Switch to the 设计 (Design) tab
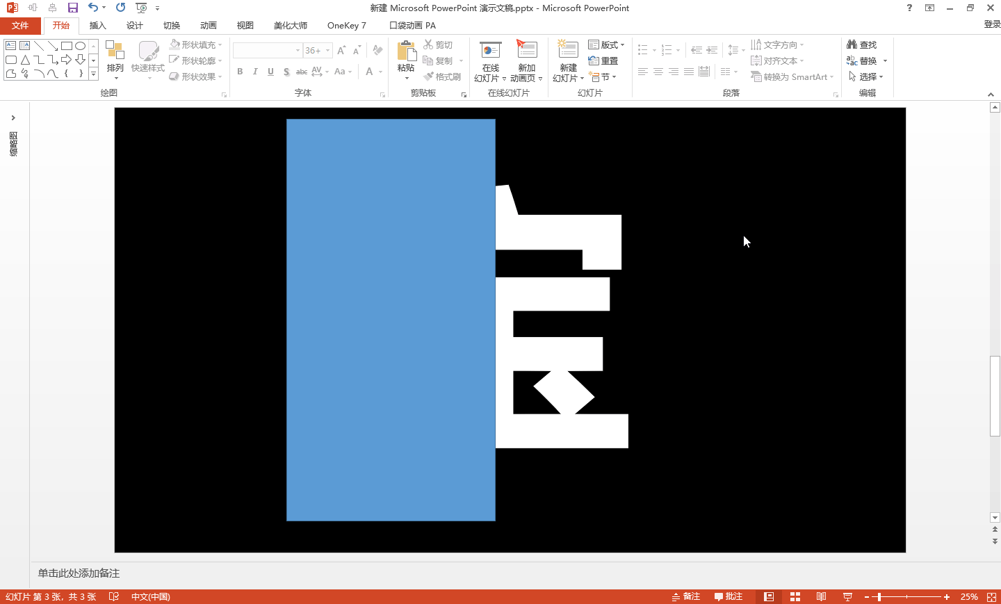 point(135,26)
